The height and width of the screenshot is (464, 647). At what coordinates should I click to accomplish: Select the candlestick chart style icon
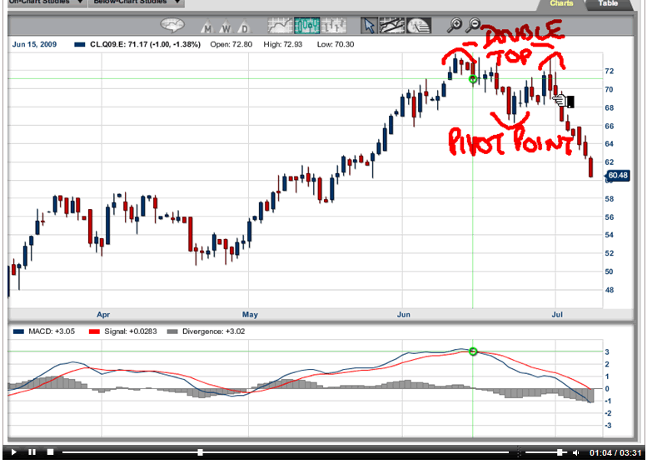click(x=306, y=26)
